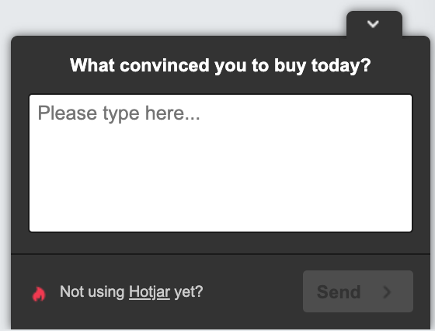Click the "What convinced you to buy today?" heading
This screenshot has width=435, height=331.
click(221, 66)
